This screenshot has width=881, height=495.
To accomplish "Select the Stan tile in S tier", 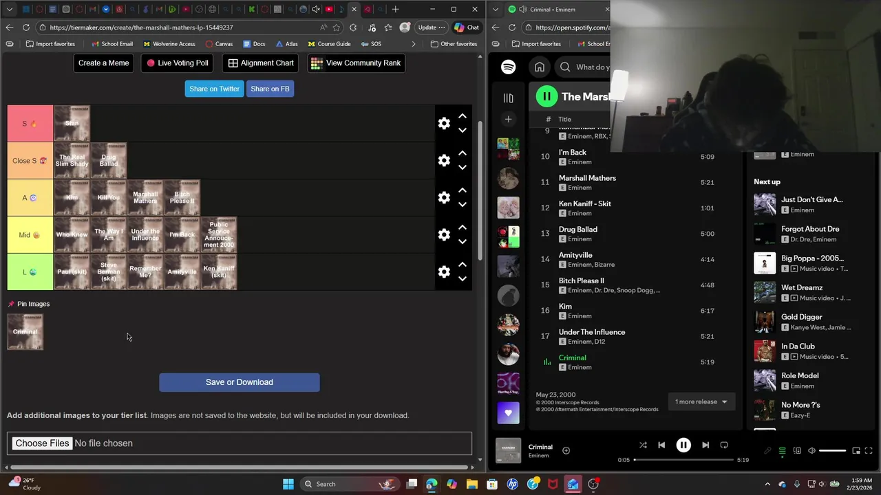I will click(72, 124).
